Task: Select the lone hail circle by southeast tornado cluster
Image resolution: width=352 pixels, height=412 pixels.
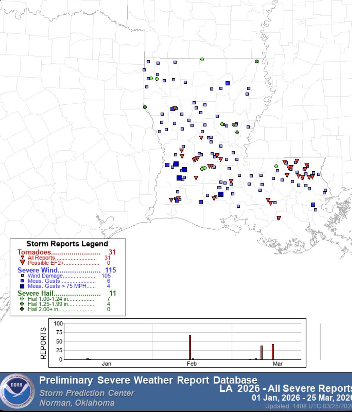Action: tap(276, 166)
